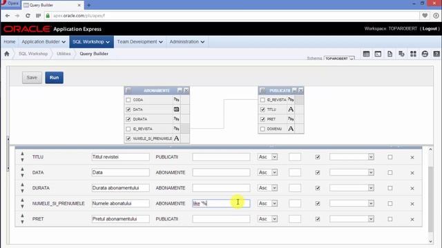
Task: Open a new browser tab with the plus icon
Action: (89, 5)
